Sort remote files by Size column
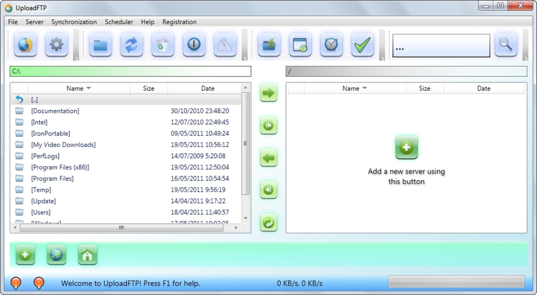Screen dimensions: 537x295 [425, 88]
